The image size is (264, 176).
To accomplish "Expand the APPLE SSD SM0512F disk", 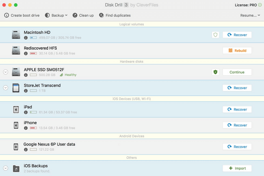I will 6,72.
